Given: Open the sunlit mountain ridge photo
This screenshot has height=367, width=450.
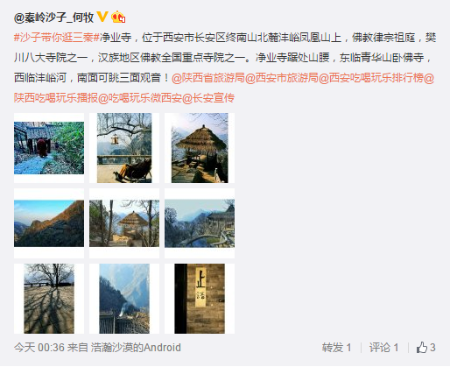Looking at the screenshot, I should [x=49, y=223].
